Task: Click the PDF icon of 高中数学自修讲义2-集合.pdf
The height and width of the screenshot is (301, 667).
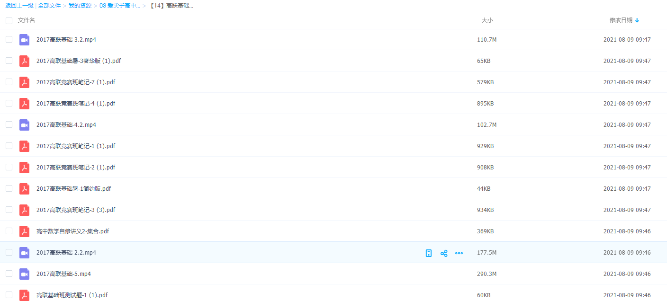Action: (x=24, y=231)
